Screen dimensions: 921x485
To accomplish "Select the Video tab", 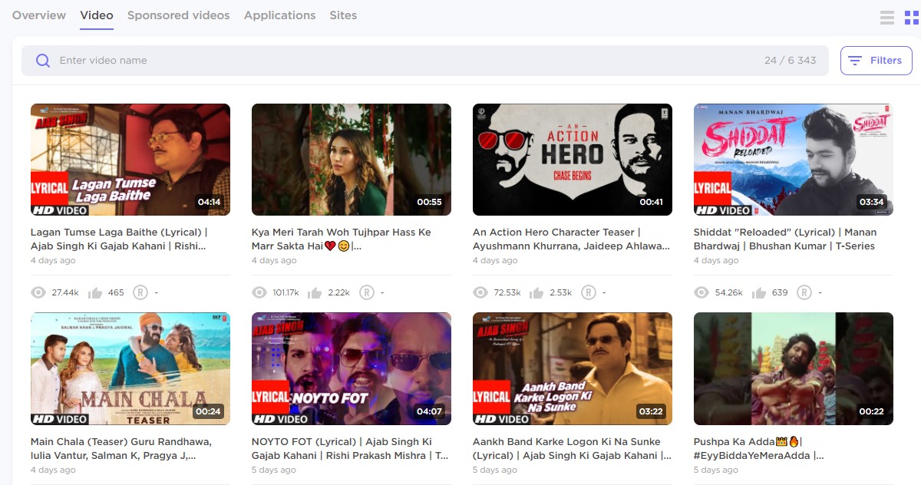I will pyautogui.click(x=97, y=15).
